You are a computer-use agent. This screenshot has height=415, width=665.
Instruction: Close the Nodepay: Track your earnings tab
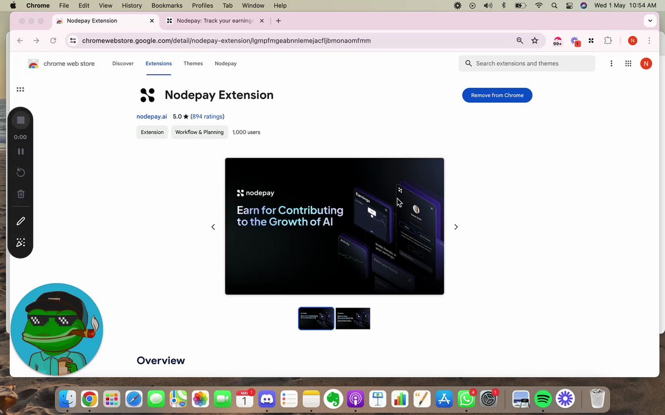click(261, 21)
